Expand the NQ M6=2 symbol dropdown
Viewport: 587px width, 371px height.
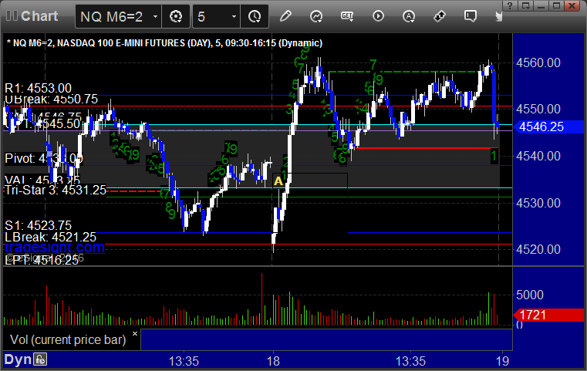click(155, 16)
